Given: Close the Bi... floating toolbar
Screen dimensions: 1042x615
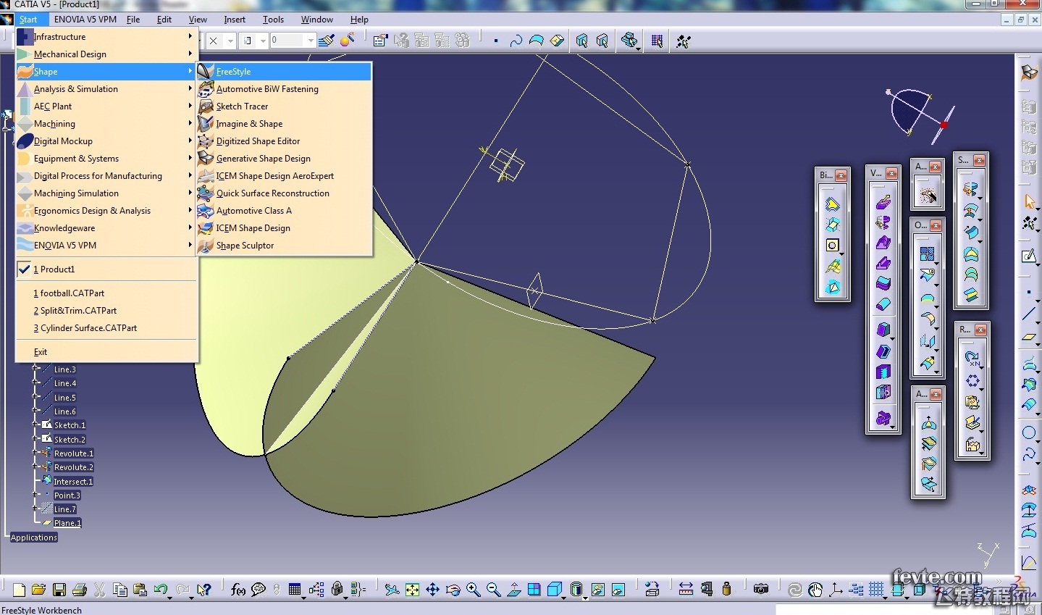Looking at the screenshot, I should point(841,175).
